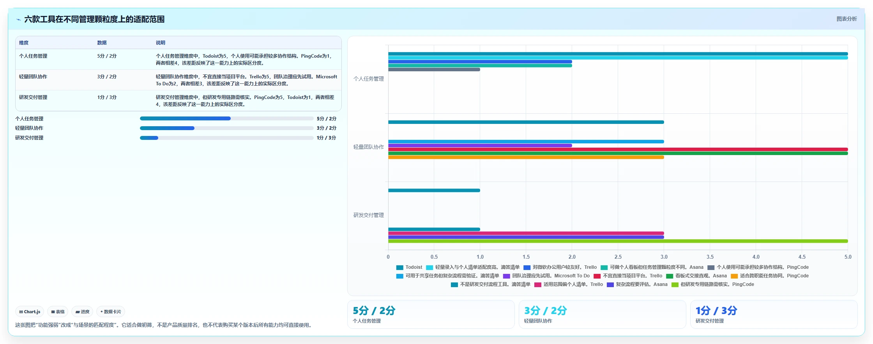This screenshot has height=344, width=873.
Task: Click the header icon beside the title
Action: click(18, 19)
